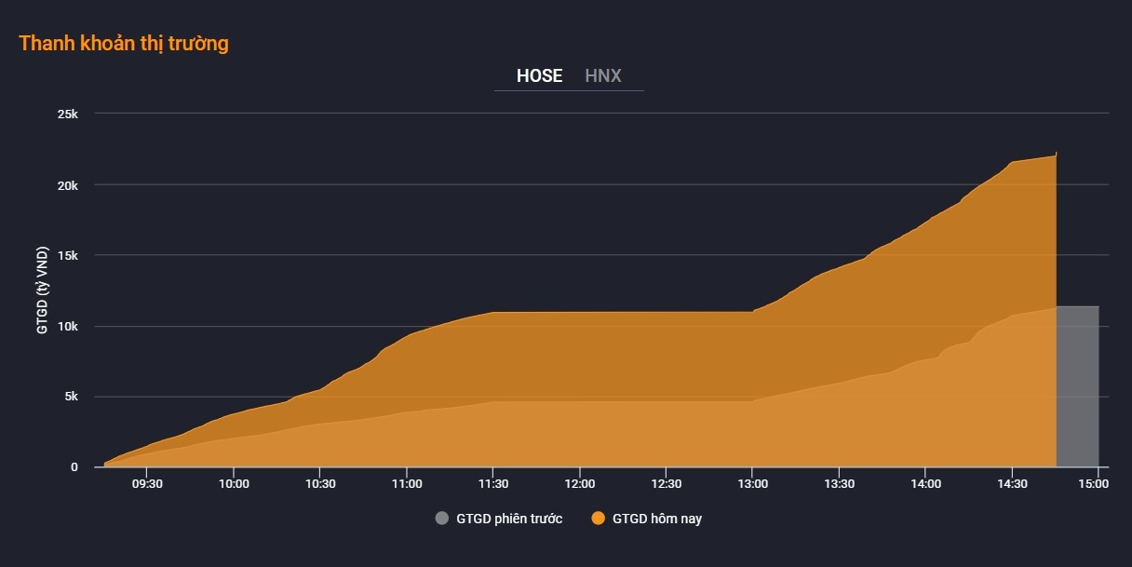The image size is (1132, 567).
Task: Click the 14:30 time axis label
Action: (x=1012, y=484)
